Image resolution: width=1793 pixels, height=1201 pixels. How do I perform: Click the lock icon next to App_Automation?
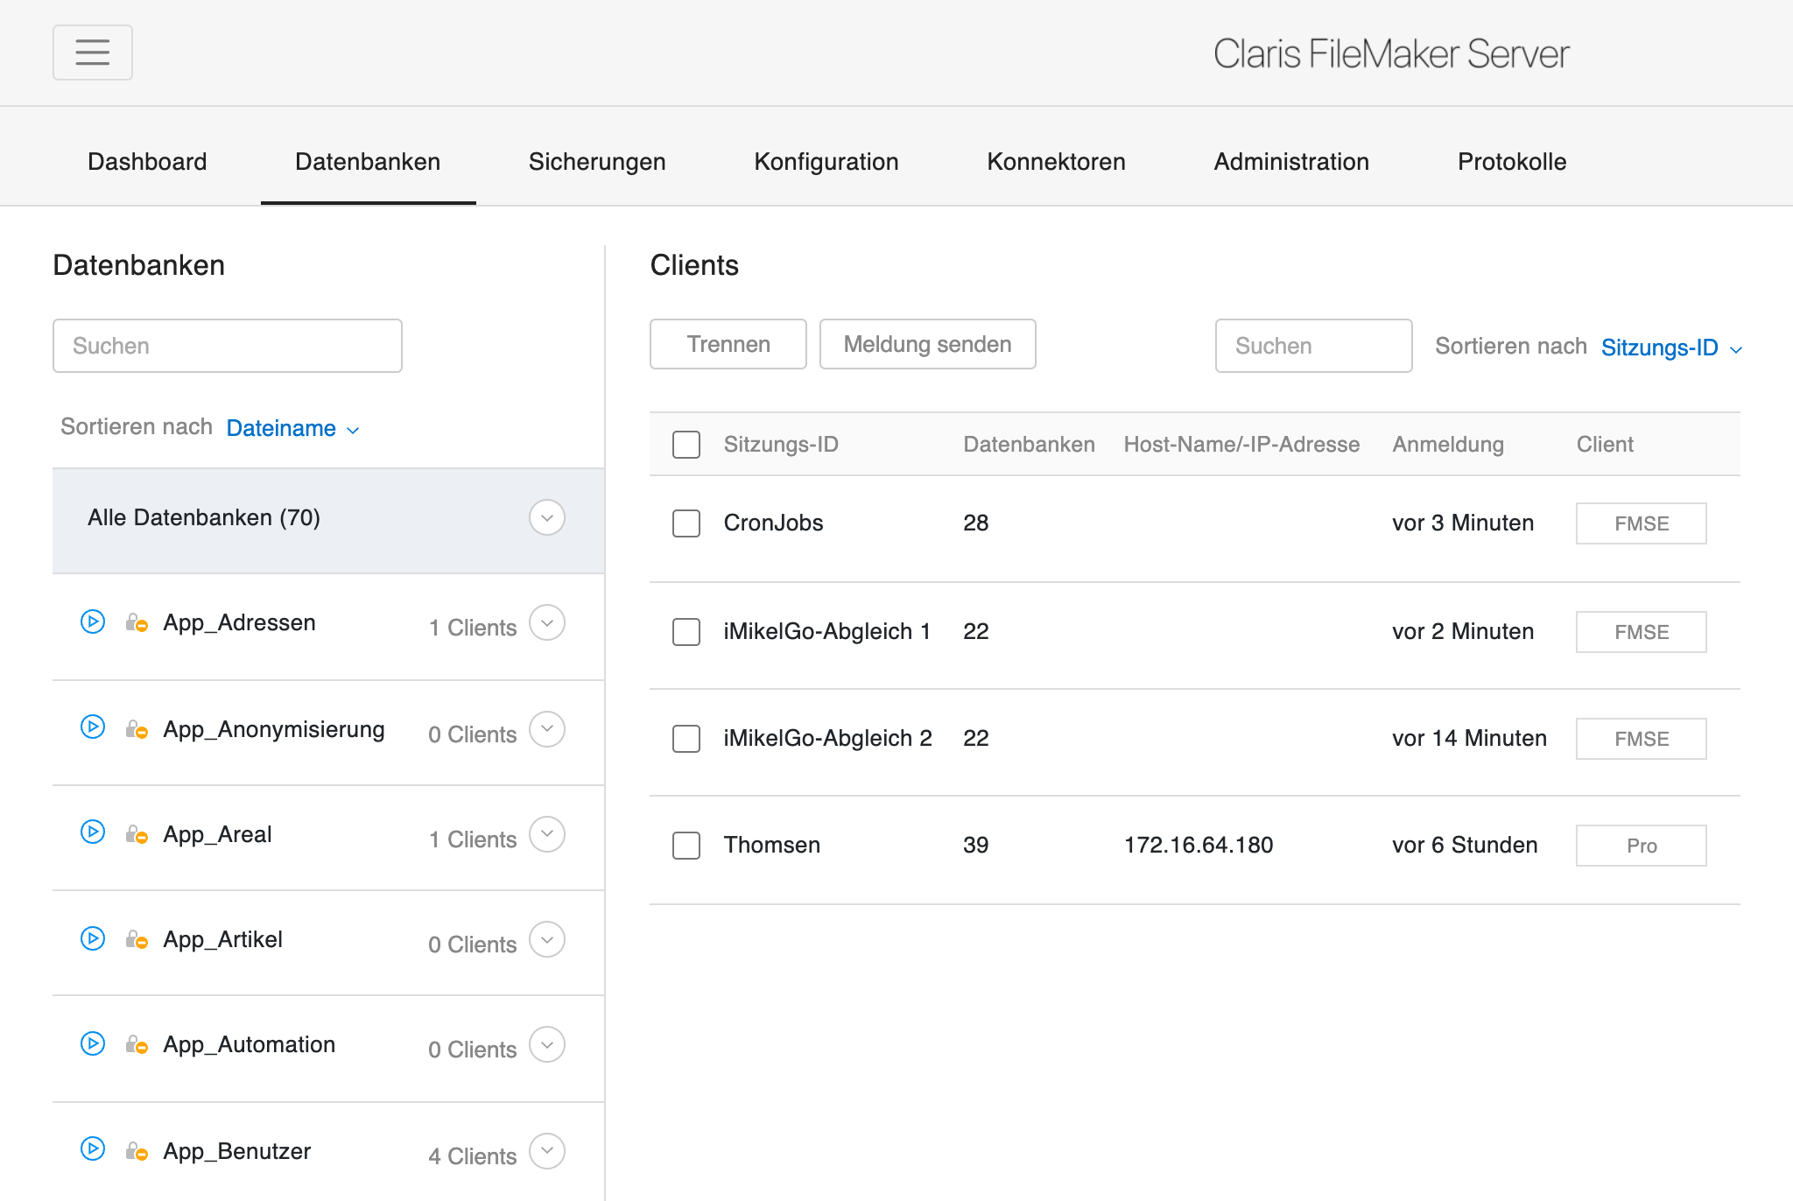tap(137, 1044)
